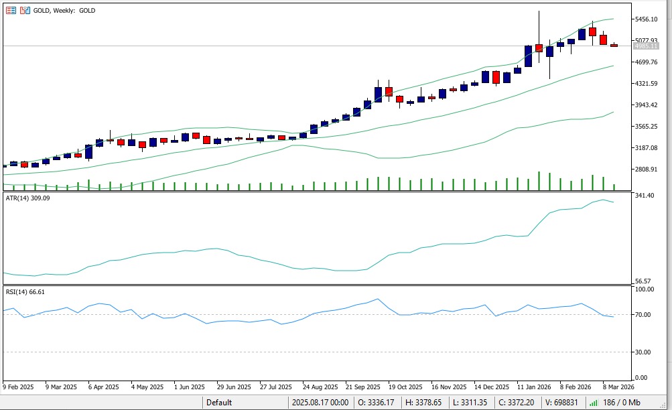
Task: Click the 5456.10 price scale level
Action: click(x=649, y=19)
